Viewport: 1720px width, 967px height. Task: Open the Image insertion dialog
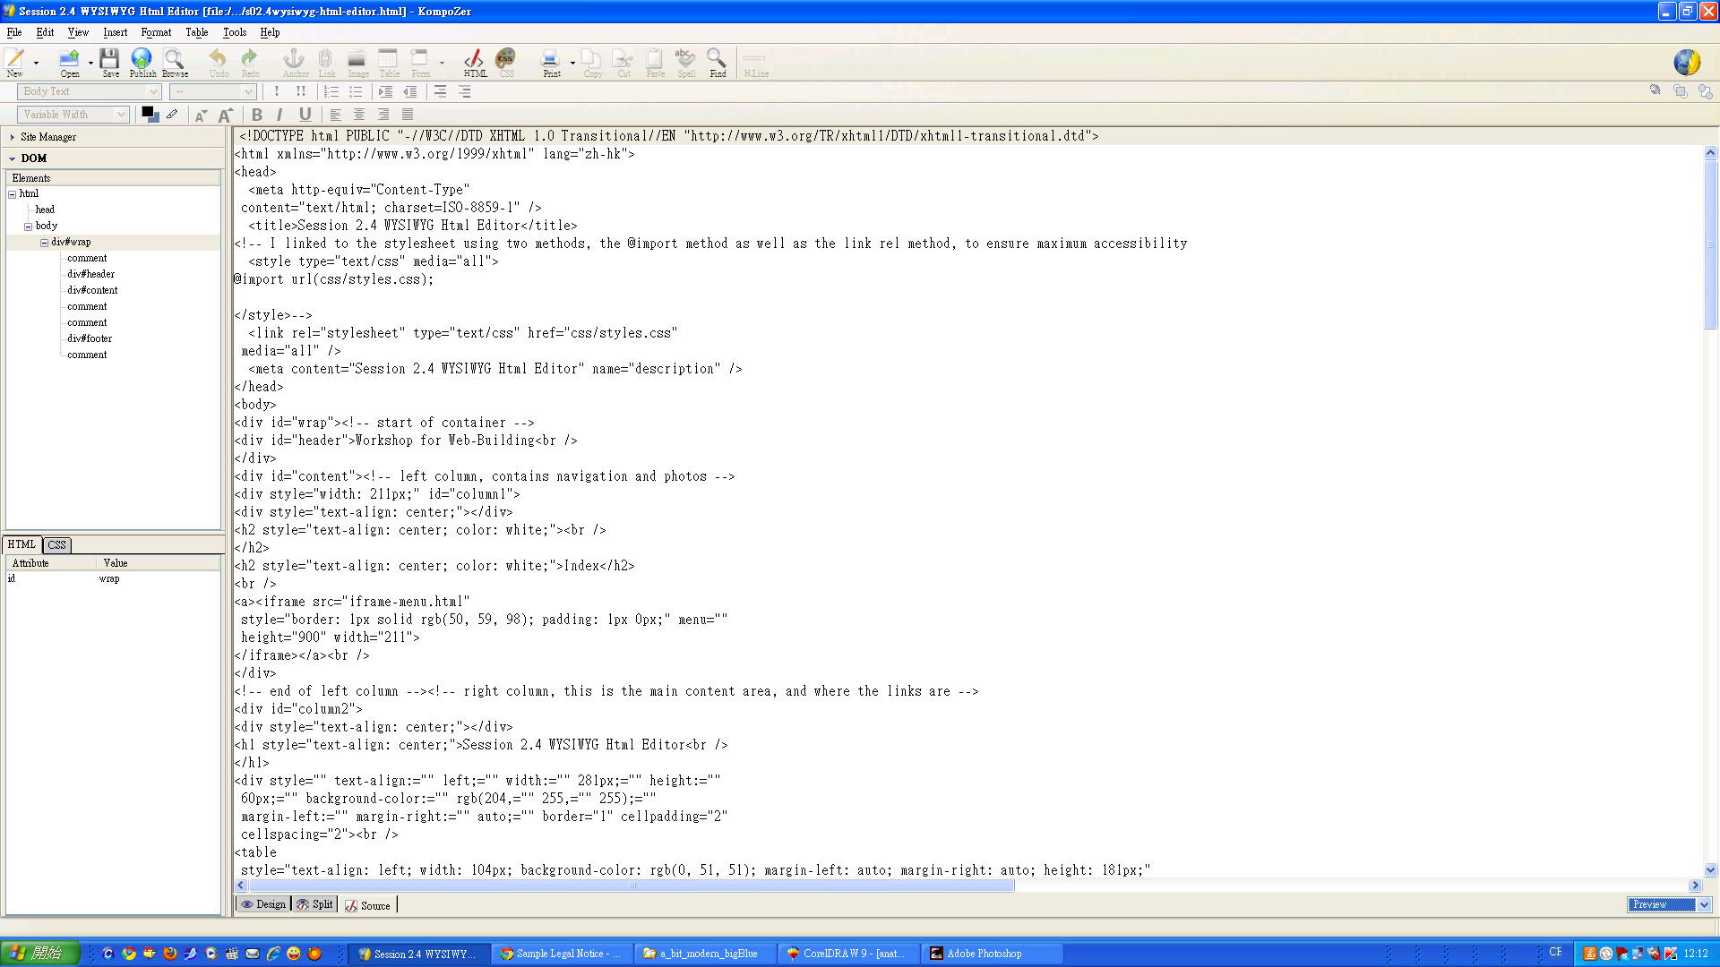click(x=357, y=63)
